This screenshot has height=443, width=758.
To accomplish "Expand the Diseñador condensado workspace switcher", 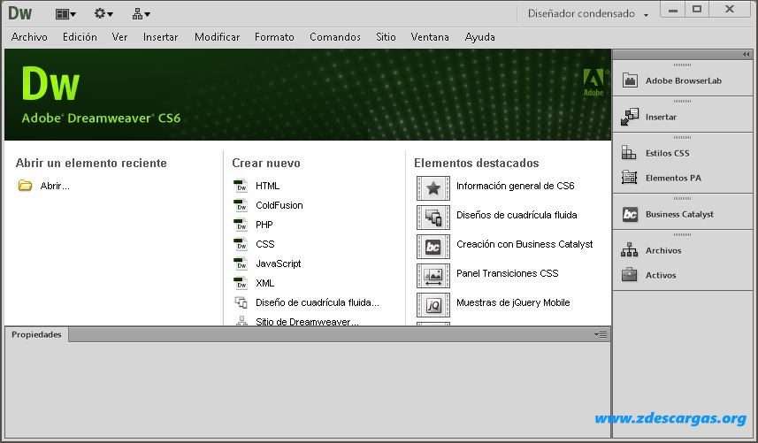I will click(x=588, y=14).
